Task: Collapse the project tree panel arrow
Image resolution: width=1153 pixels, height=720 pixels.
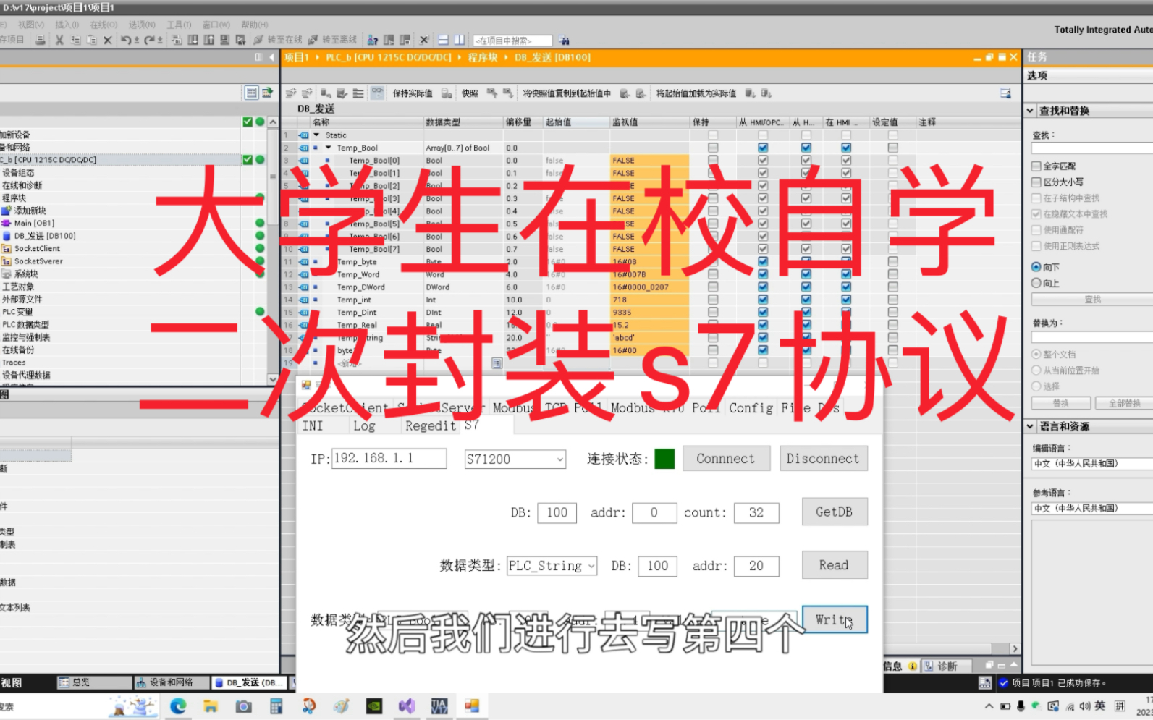Action: tap(272, 57)
